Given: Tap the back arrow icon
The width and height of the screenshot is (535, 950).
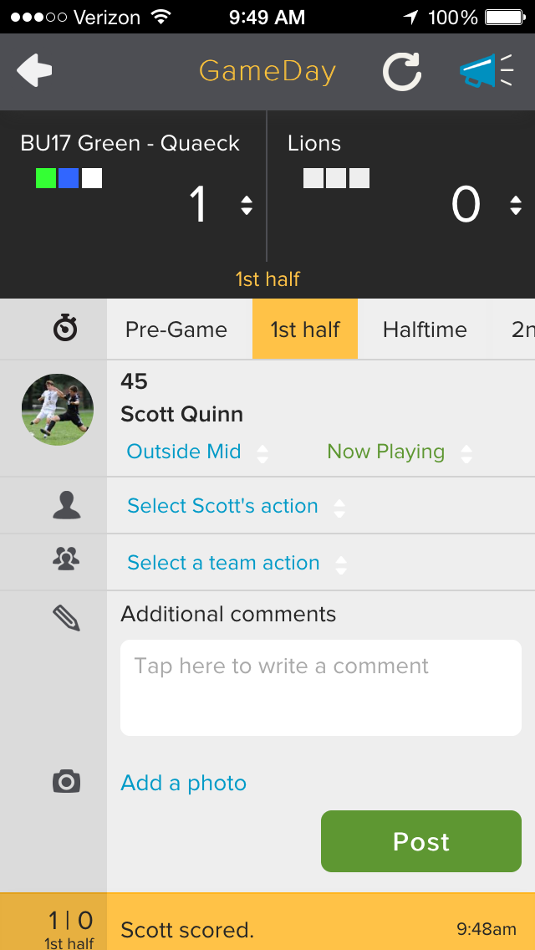Looking at the screenshot, I should pos(34,71).
